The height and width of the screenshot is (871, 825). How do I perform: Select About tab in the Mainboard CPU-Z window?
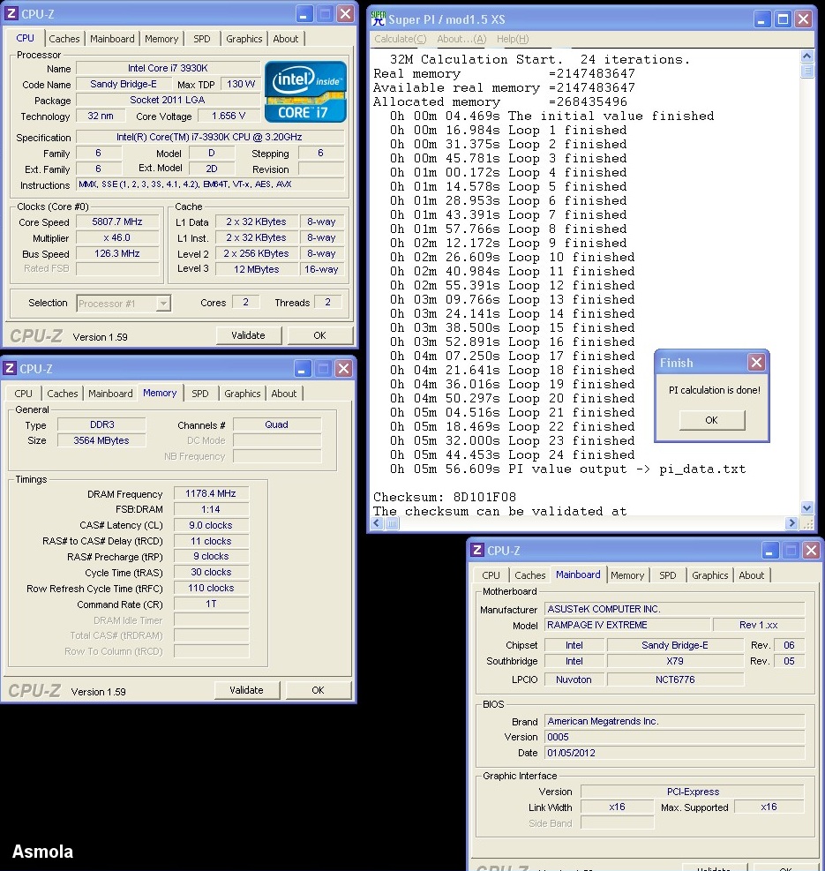(752, 575)
